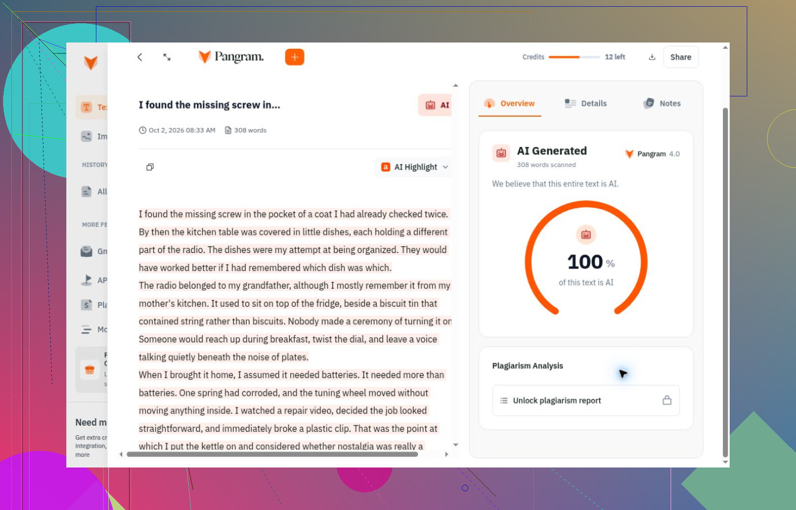Switch to the Overview tab
The height and width of the screenshot is (510, 796).
tap(509, 104)
